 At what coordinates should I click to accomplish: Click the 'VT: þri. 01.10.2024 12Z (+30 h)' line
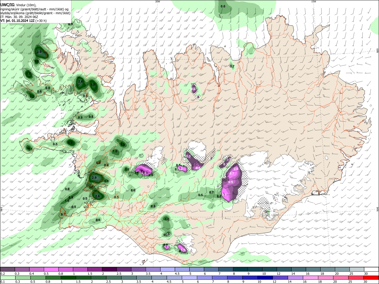coord(23,21)
